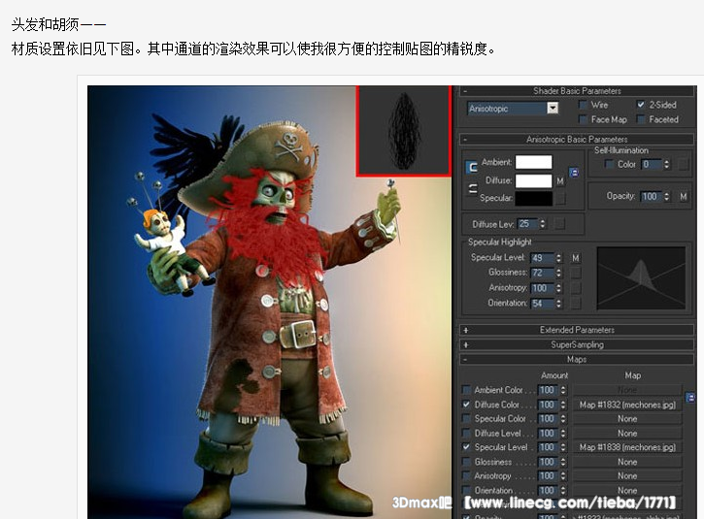704x519 pixels.
Task: Click the Orientation blank map button in Specular Highlight
Action: pyautogui.click(x=575, y=304)
